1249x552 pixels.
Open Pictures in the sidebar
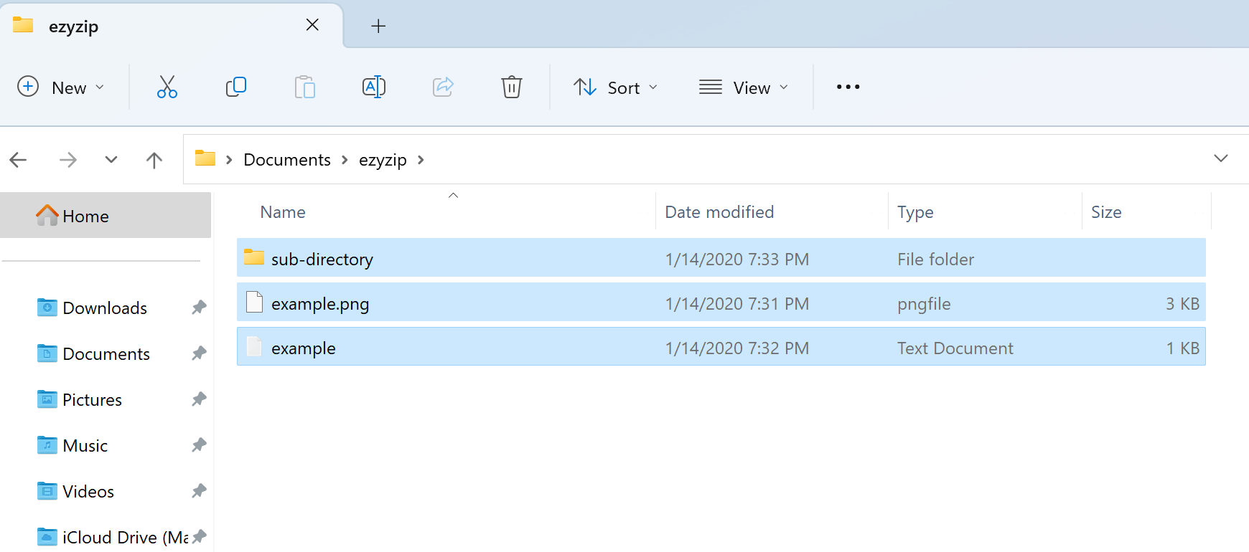[x=92, y=399]
